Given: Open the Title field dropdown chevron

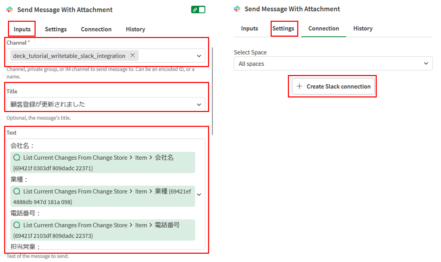Looking at the screenshot, I should pyautogui.click(x=199, y=104).
